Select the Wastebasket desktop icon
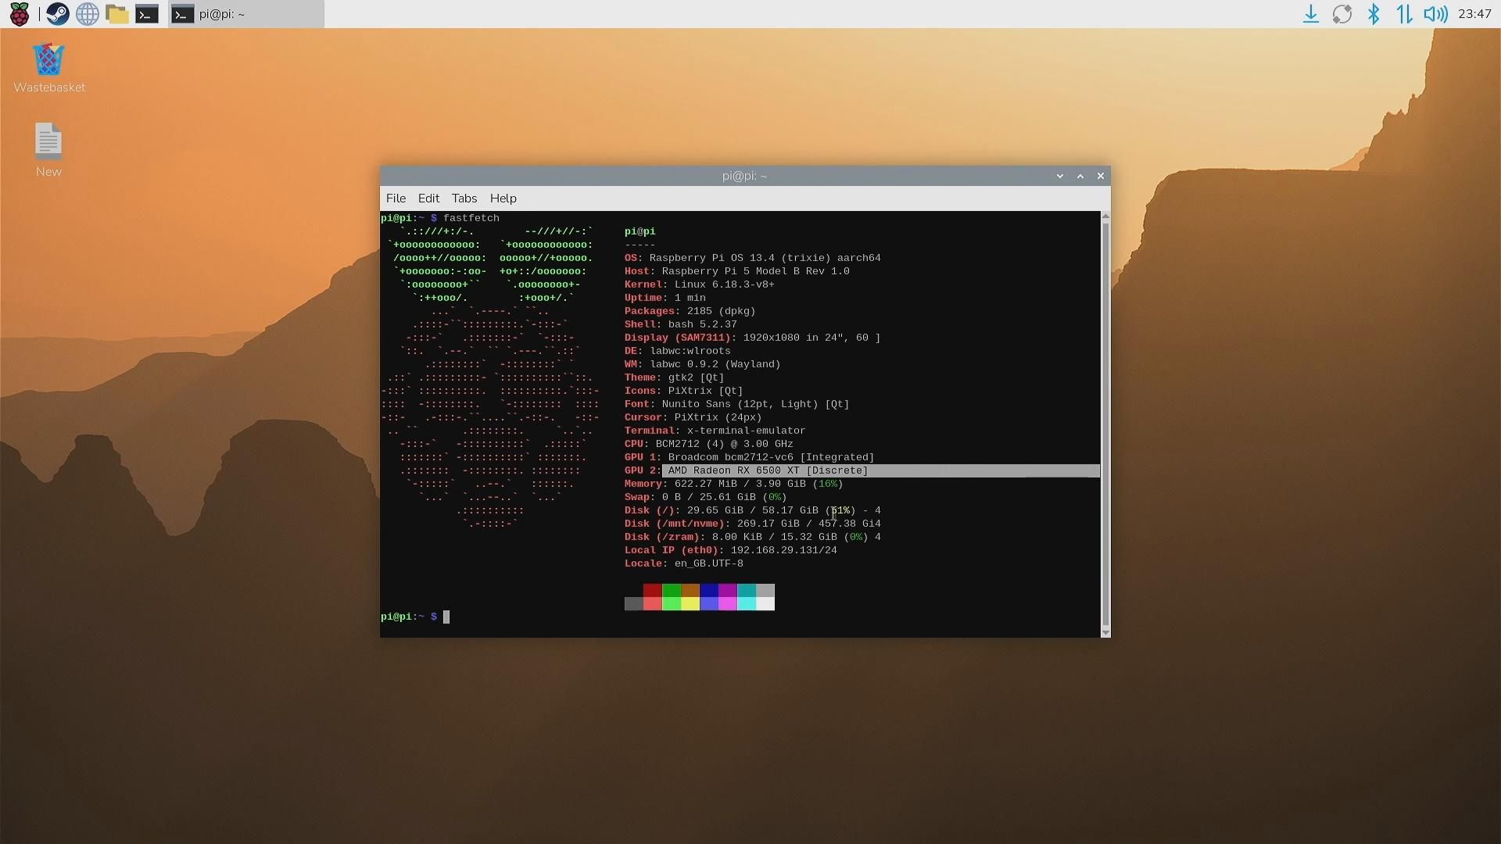 [x=49, y=68]
